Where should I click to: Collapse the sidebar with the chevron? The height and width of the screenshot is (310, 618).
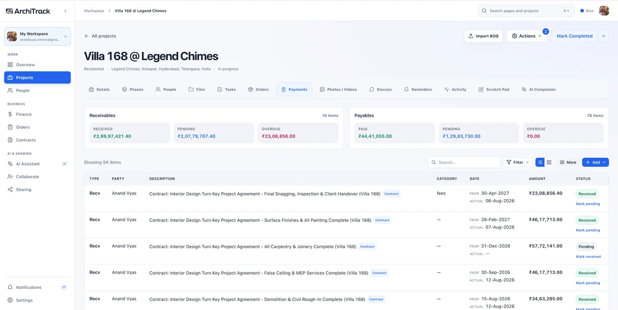click(x=65, y=11)
